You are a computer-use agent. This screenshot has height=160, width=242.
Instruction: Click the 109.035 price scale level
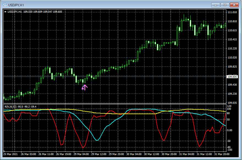click(x=232, y=103)
